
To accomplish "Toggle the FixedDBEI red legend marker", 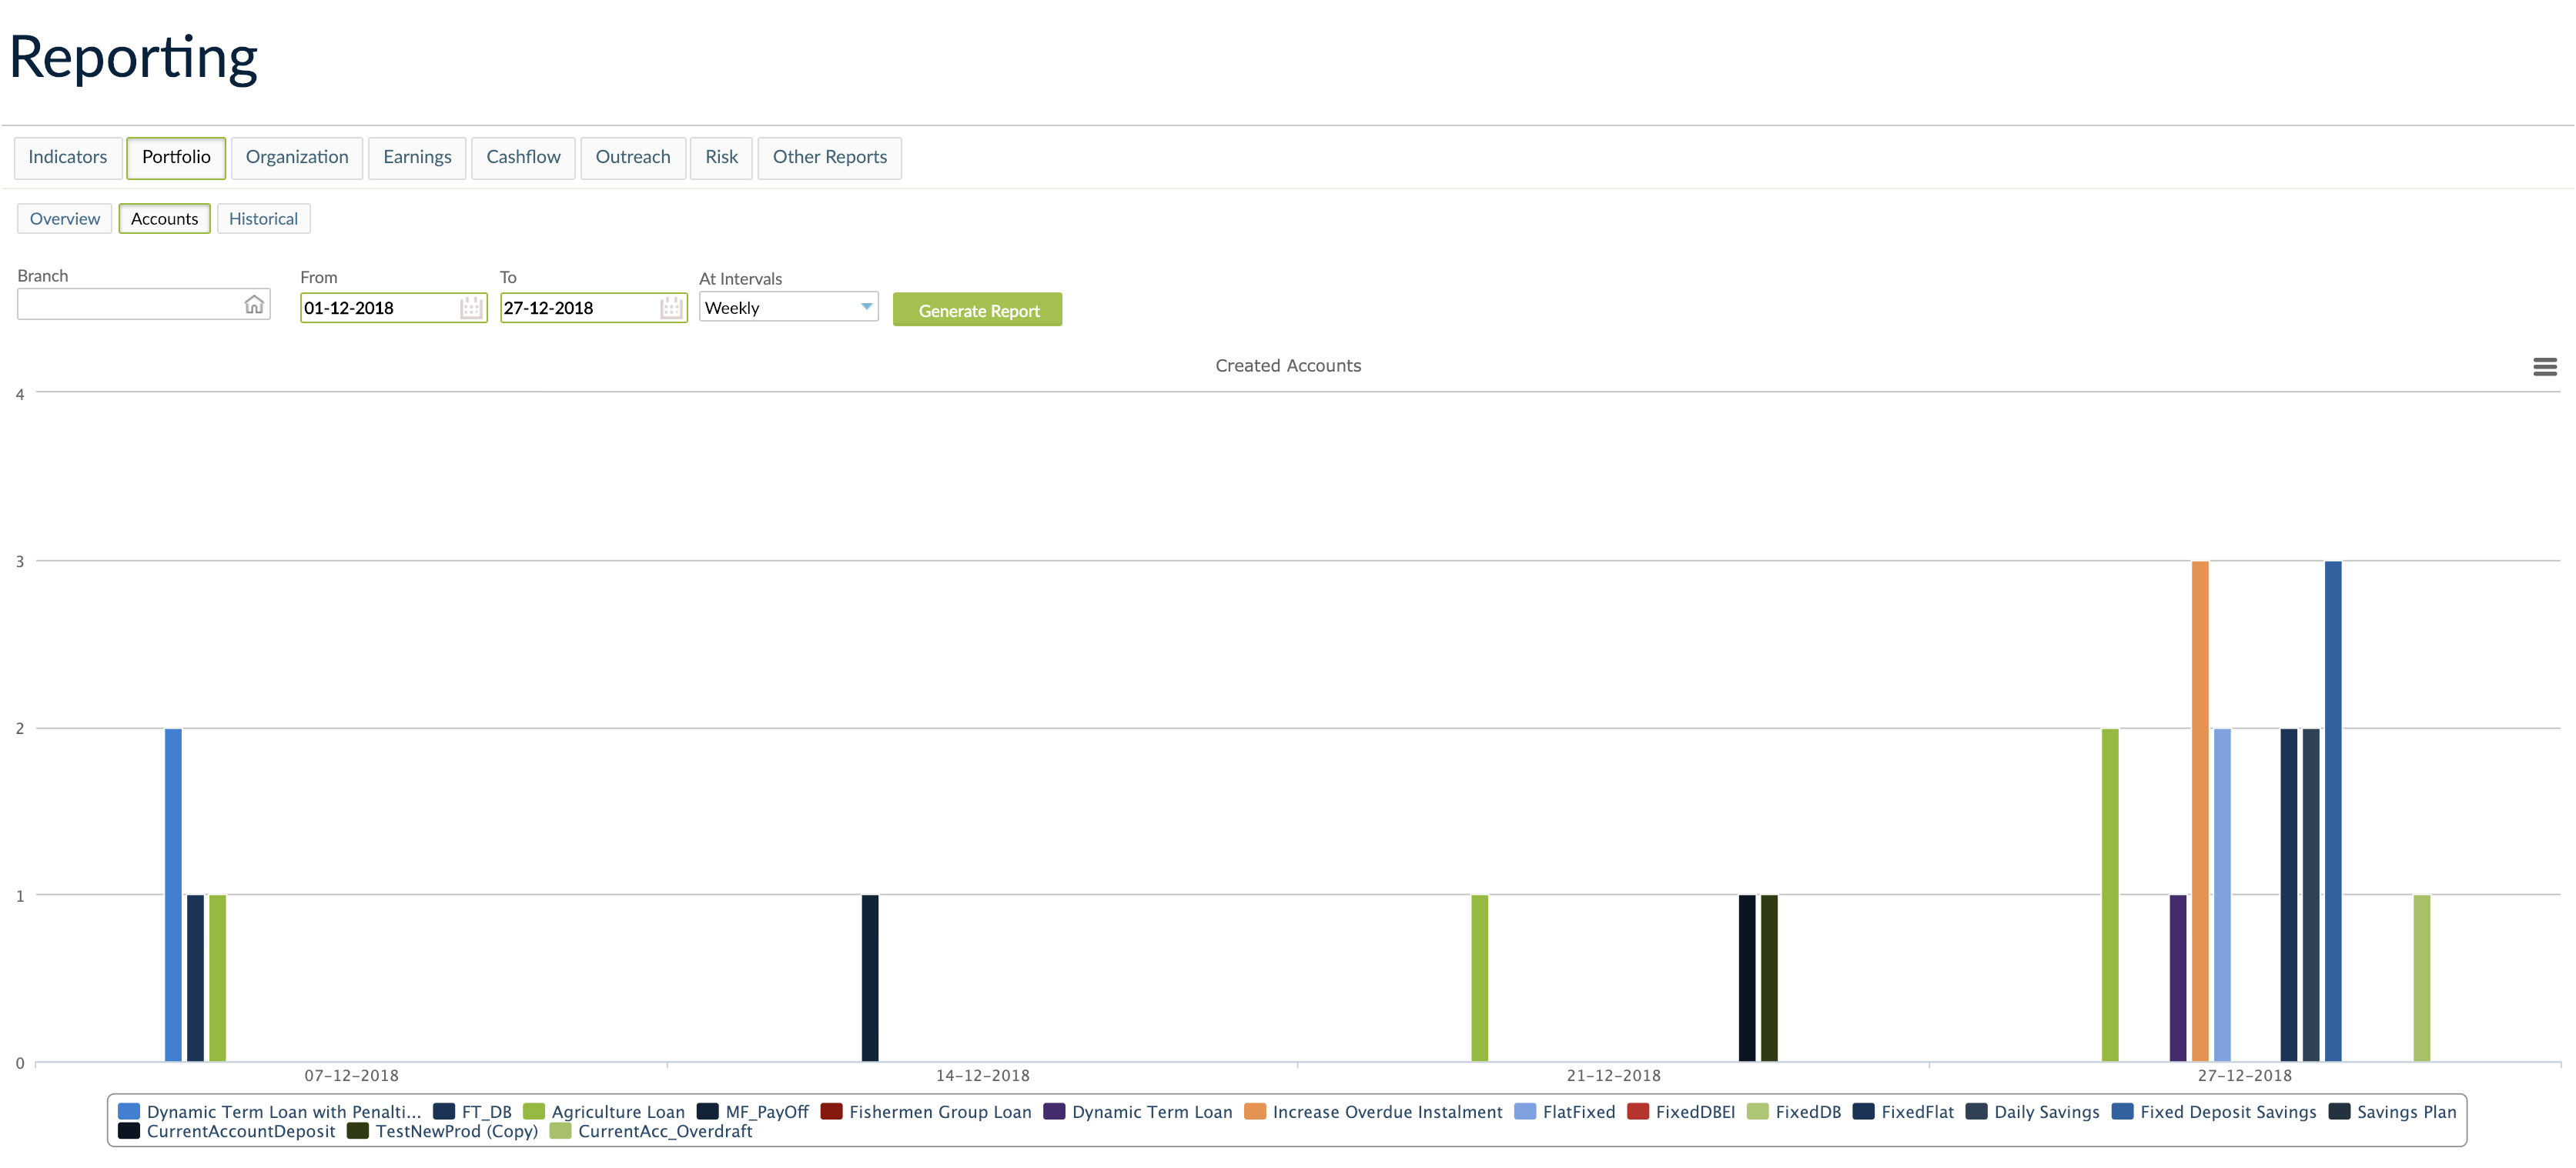I will pyautogui.click(x=1638, y=1111).
